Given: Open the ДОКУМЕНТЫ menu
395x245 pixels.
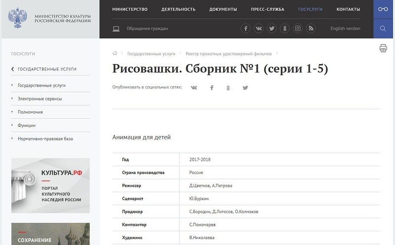Looking at the screenshot, I should click(x=223, y=9).
